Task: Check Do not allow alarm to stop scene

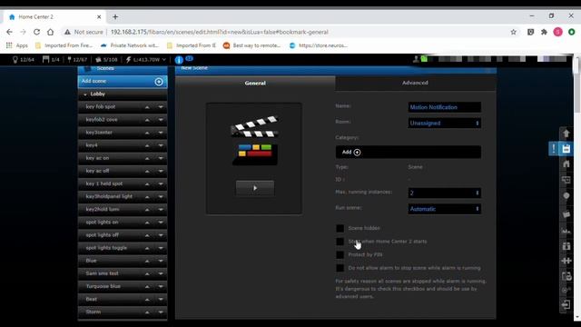Action: coord(340,268)
